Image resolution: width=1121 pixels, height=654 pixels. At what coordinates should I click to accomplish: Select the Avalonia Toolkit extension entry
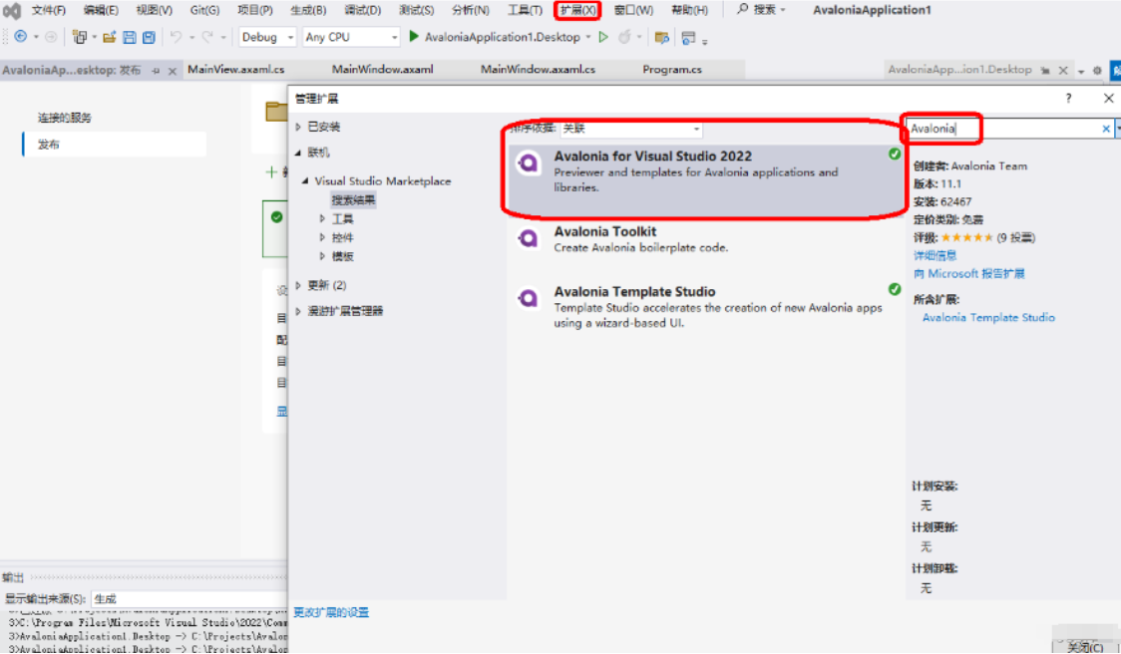705,239
